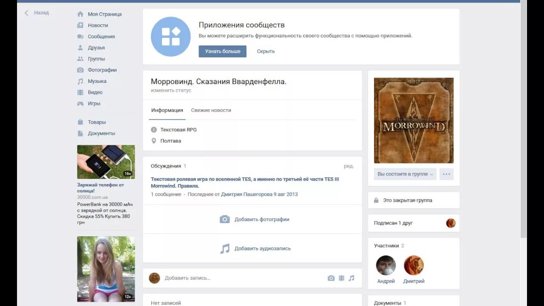The width and height of the screenshot is (544, 306).
Task: Click the Фотографии camera icon in sidebar
Action: coord(80,70)
